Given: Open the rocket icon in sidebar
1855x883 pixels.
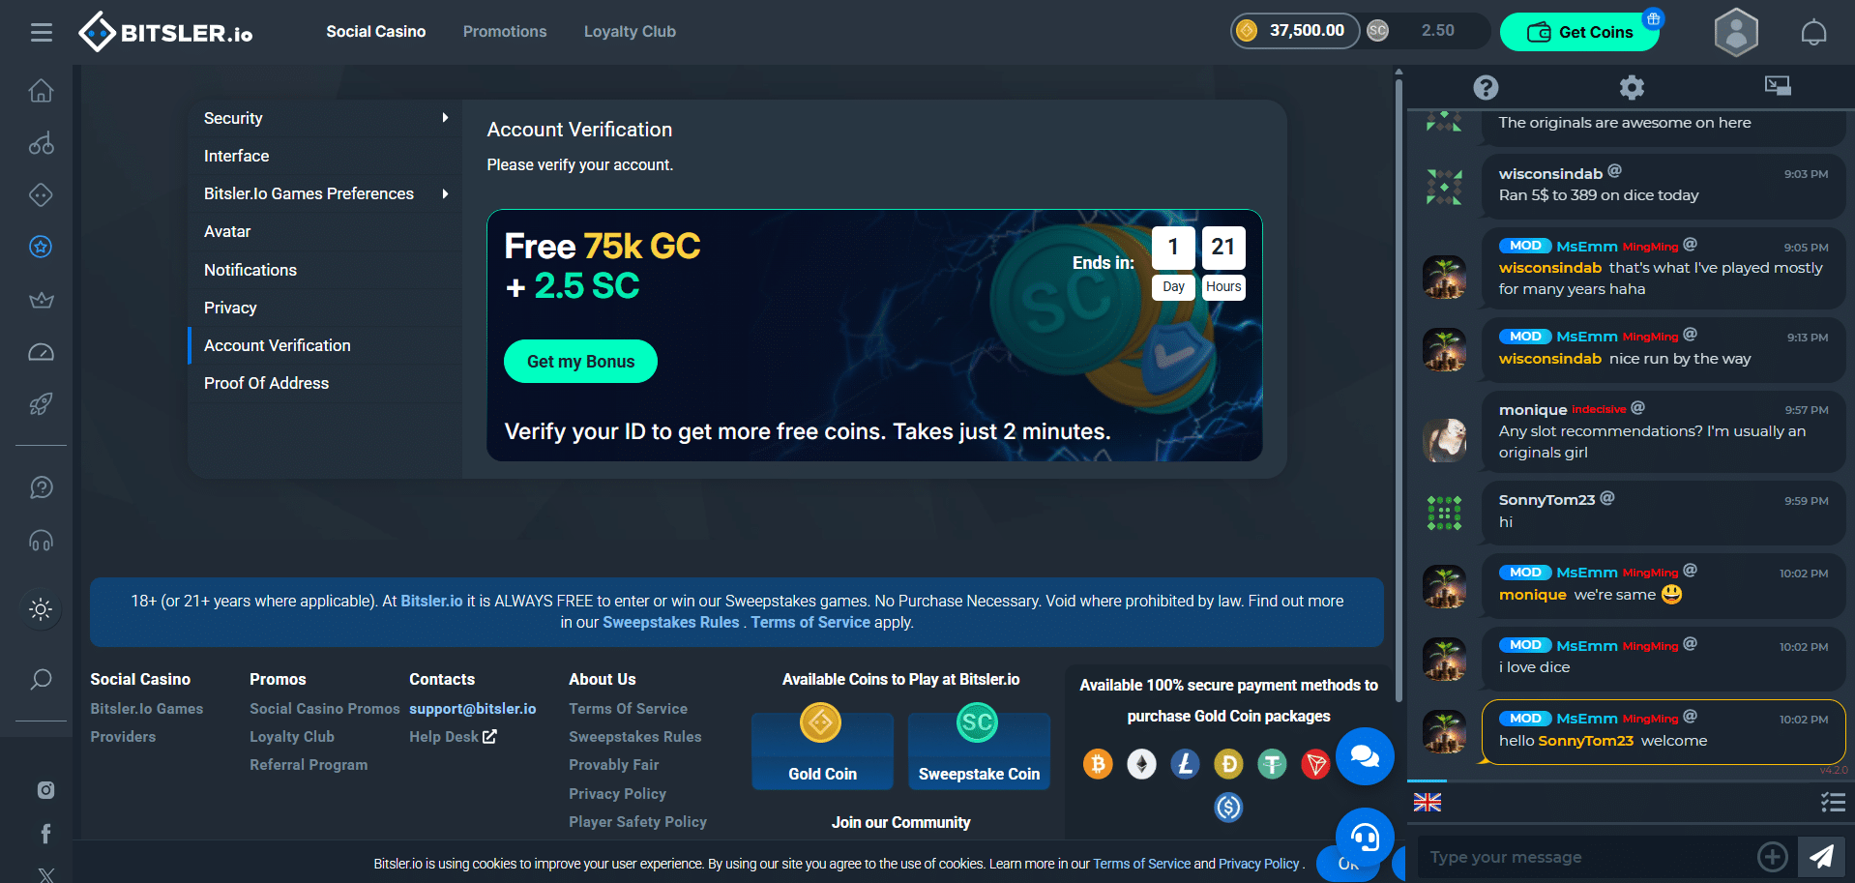Looking at the screenshot, I should tap(41, 403).
